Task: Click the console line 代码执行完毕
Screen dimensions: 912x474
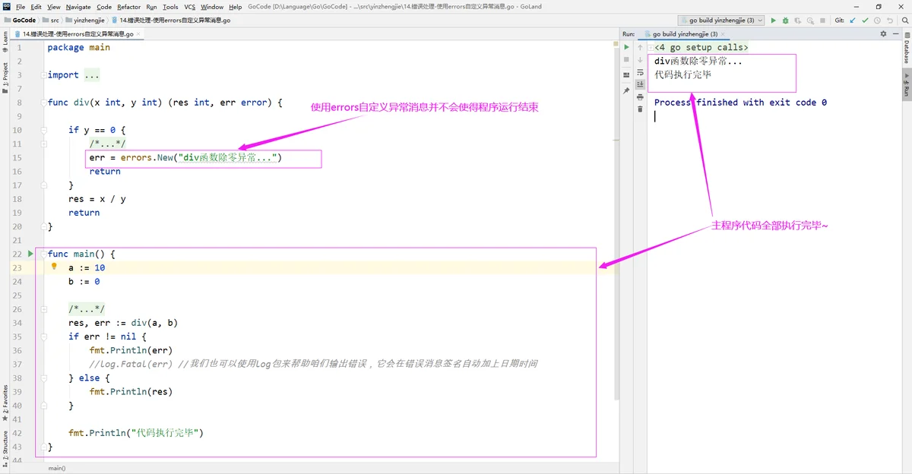Action: pyautogui.click(x=682, y=74)
